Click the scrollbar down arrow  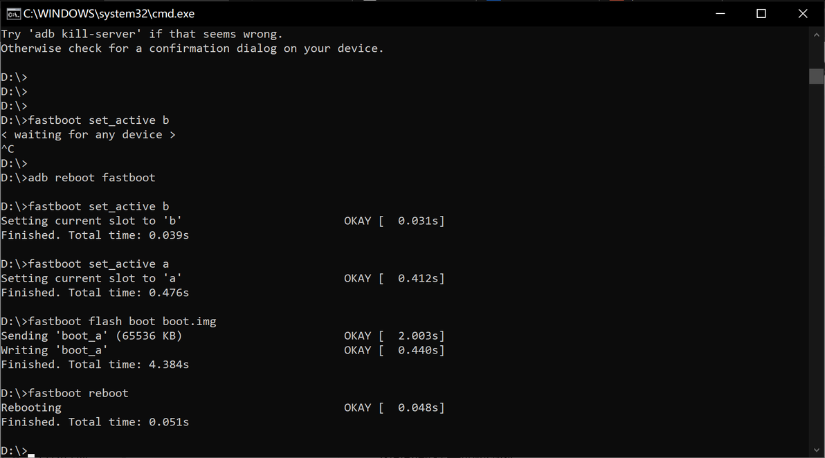(x=817, y=450)
